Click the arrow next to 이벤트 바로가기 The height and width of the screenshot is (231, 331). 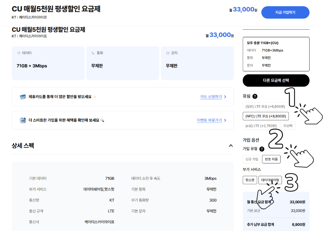pos(226,120)
